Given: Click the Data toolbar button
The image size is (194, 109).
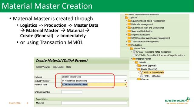Looking at the screenshot, I should [69, 67].
